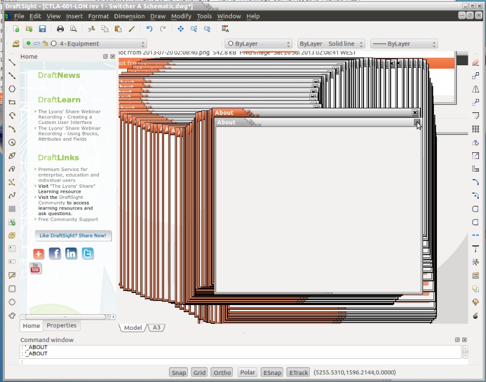
Task: Toggle ETrack button
Action: tap(299, 372)
